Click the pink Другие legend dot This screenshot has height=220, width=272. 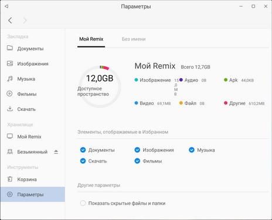[x=226, y=103]
